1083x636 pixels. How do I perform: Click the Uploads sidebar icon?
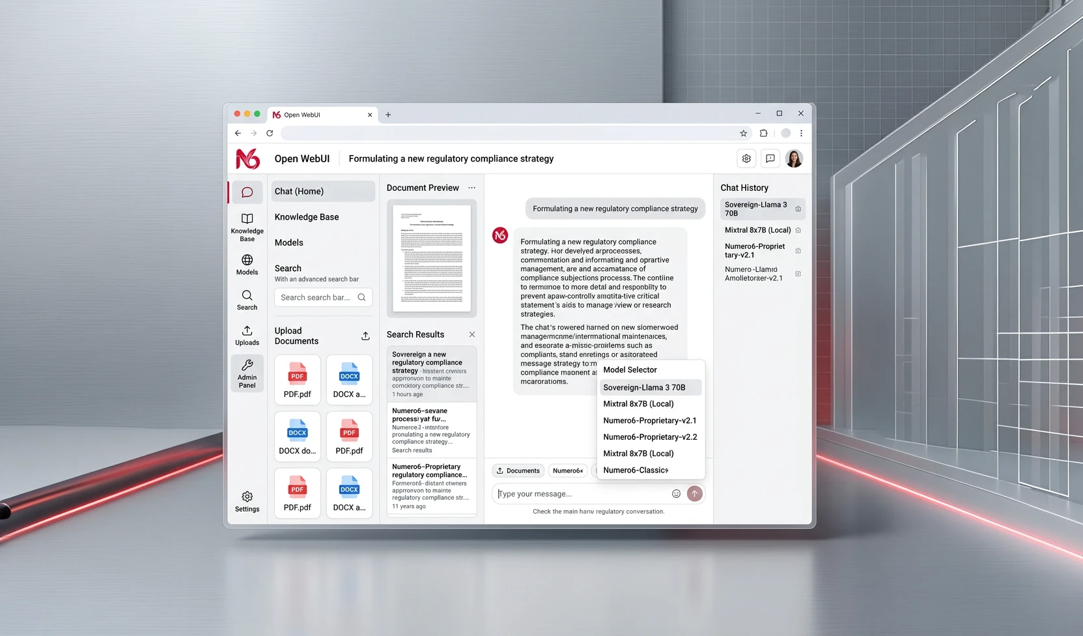pyautogui.click(x=247, y=335)
